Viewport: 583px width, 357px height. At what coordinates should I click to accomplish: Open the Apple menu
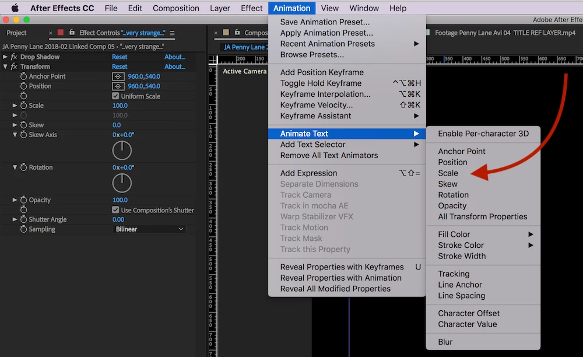(x=15, y=8)
